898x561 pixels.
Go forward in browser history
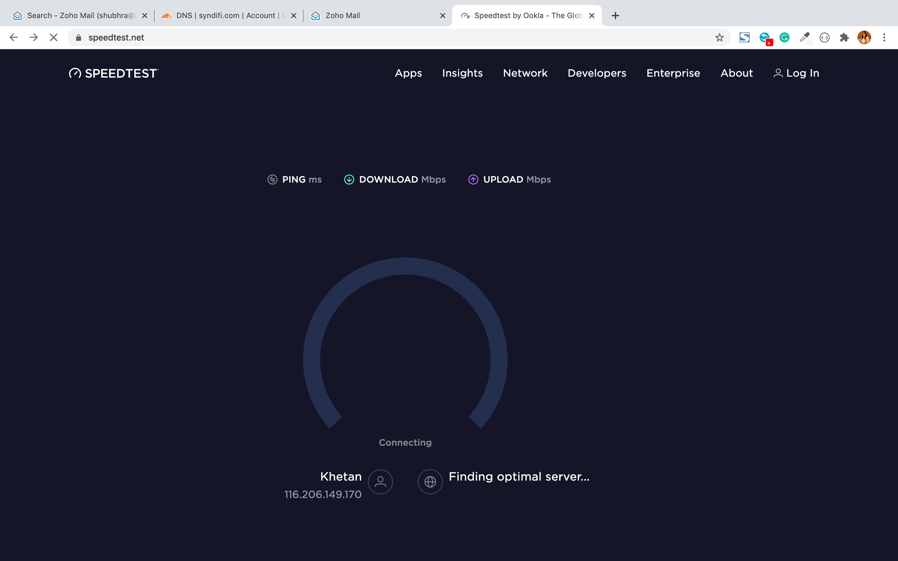[x=34, y=37]
